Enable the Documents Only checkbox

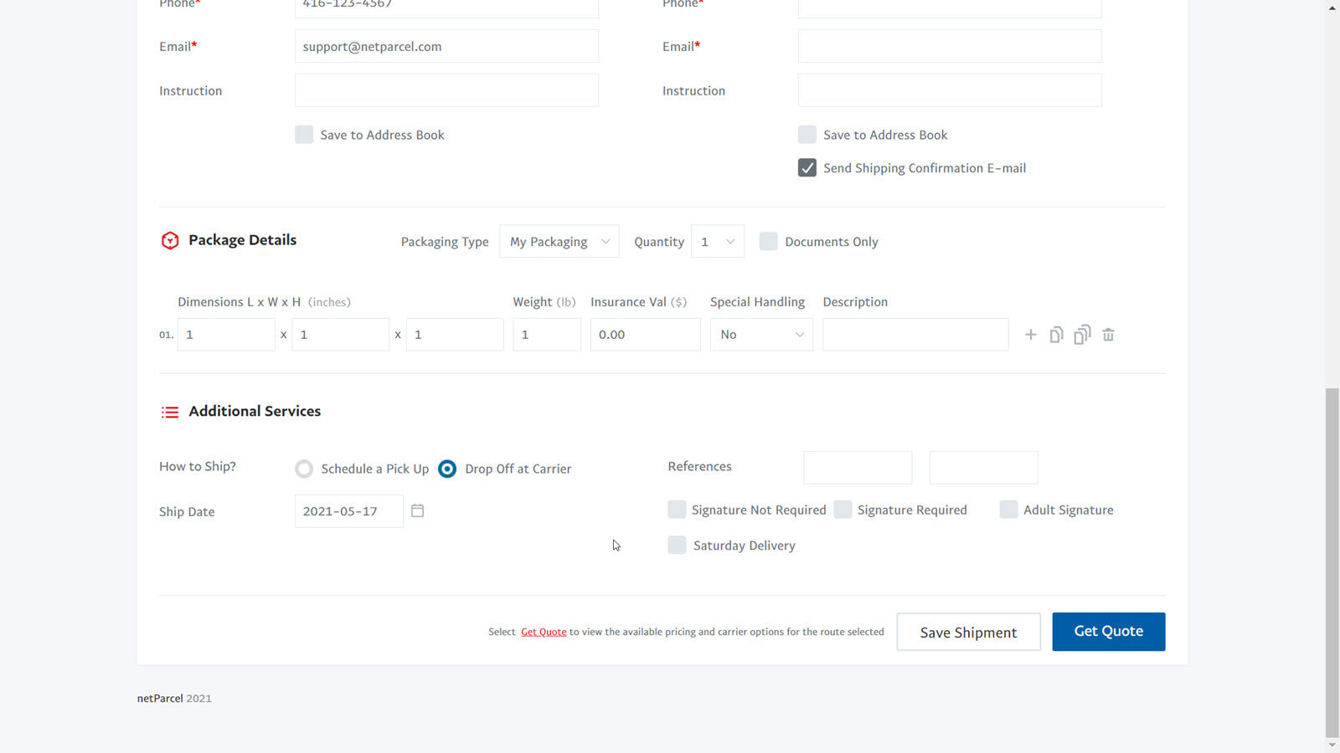pos(768,241)
